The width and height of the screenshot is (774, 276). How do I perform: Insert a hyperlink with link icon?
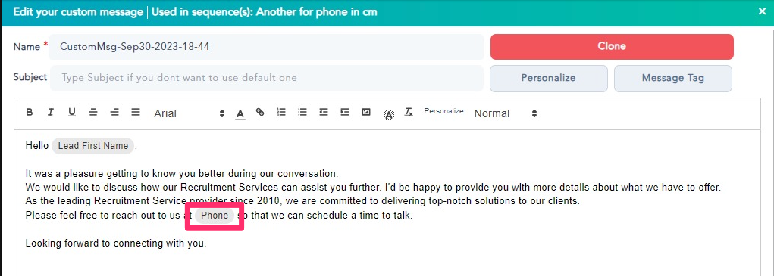tap(260, 112)
